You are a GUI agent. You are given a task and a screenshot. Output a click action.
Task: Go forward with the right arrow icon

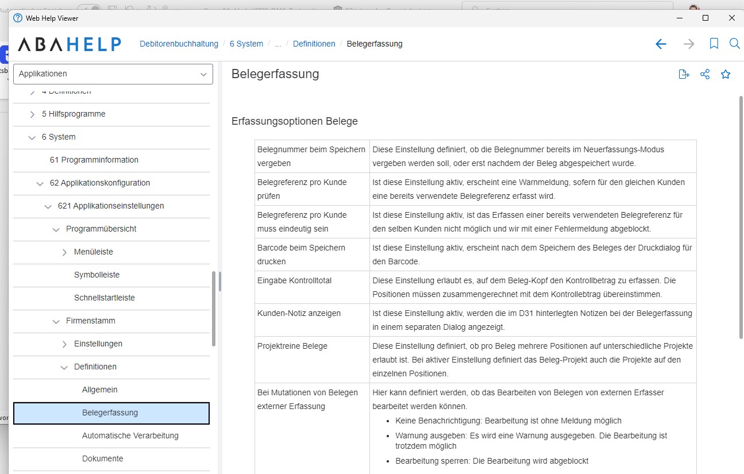coord(689,44)
